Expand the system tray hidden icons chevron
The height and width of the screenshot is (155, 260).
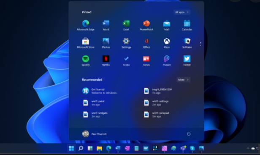pyautogui.click(x=248, y=148)
